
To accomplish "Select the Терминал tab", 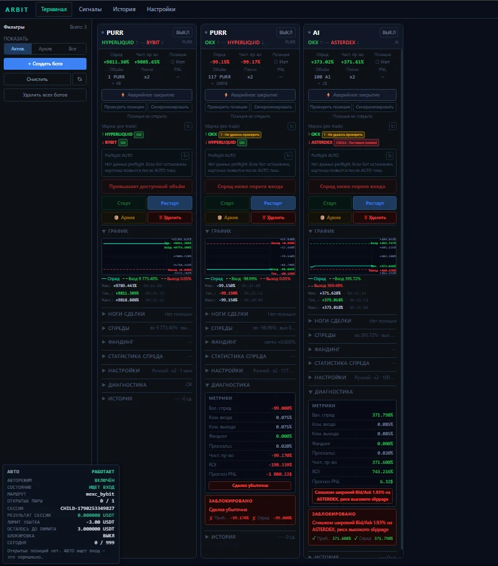I will [54, 9].
